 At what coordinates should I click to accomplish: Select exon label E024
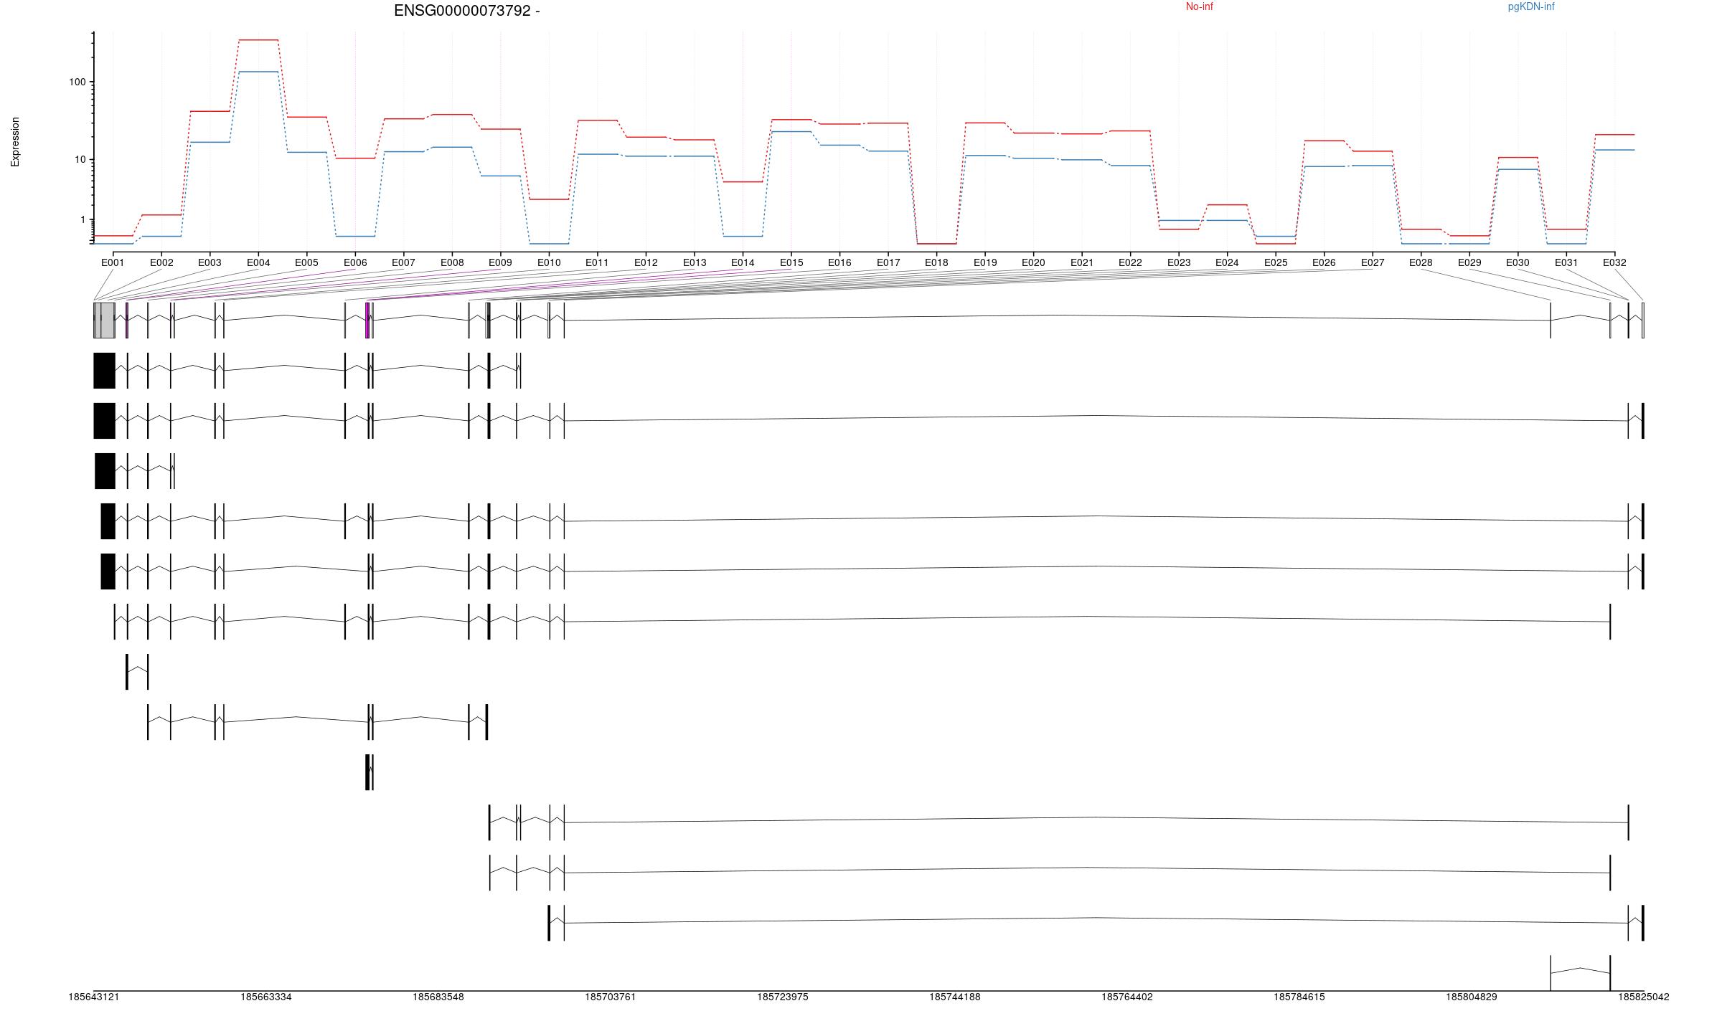pyautogui.click(x=1227, y=262)
